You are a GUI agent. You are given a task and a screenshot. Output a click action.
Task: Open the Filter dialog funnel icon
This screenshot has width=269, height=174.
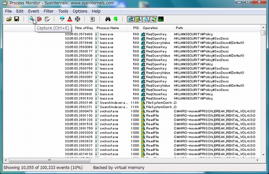tap(62, 19)
